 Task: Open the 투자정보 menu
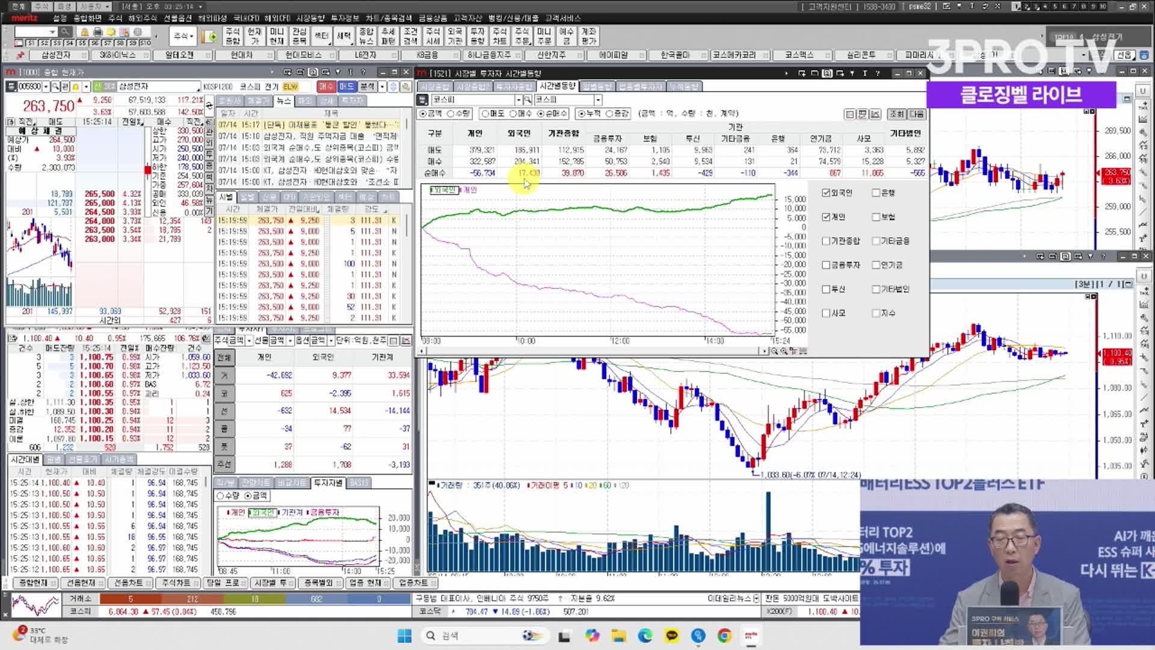click(x=345, y=19)
